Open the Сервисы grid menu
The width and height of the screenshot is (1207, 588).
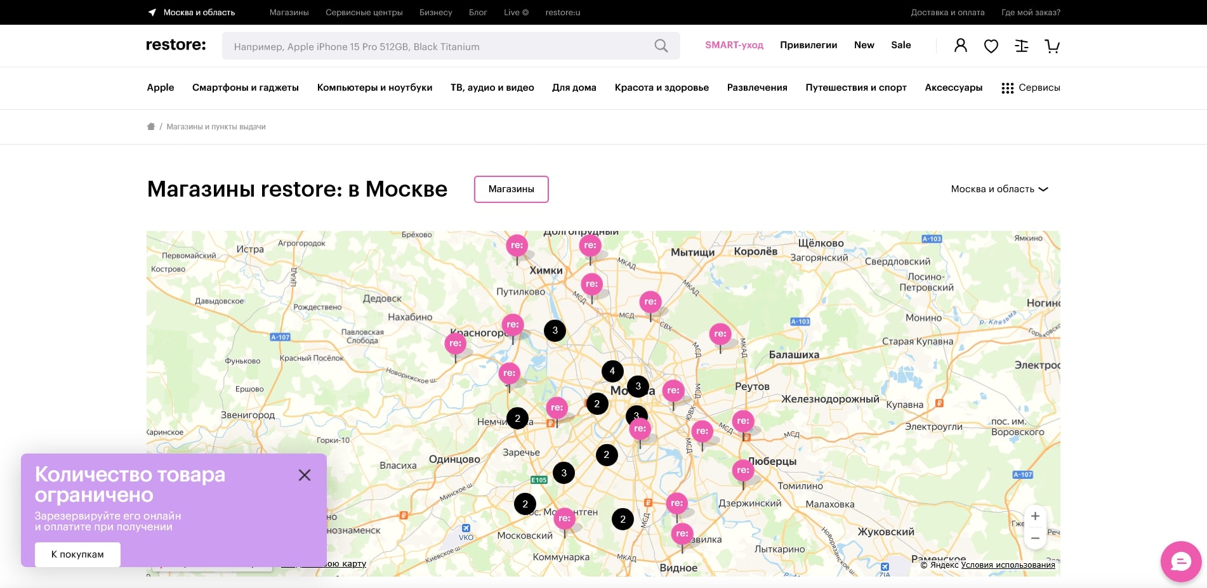pyautogui.click(x=1031, y=88)
